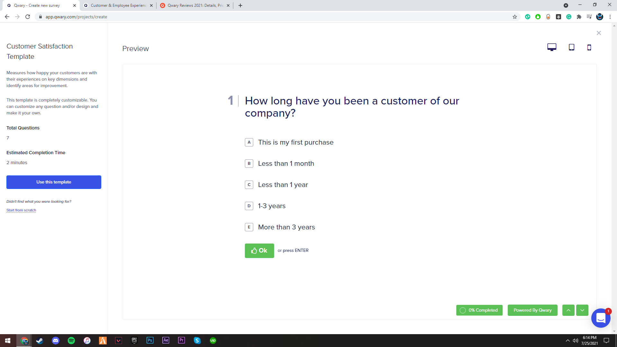Click the green Ok button

click(259, 251)
